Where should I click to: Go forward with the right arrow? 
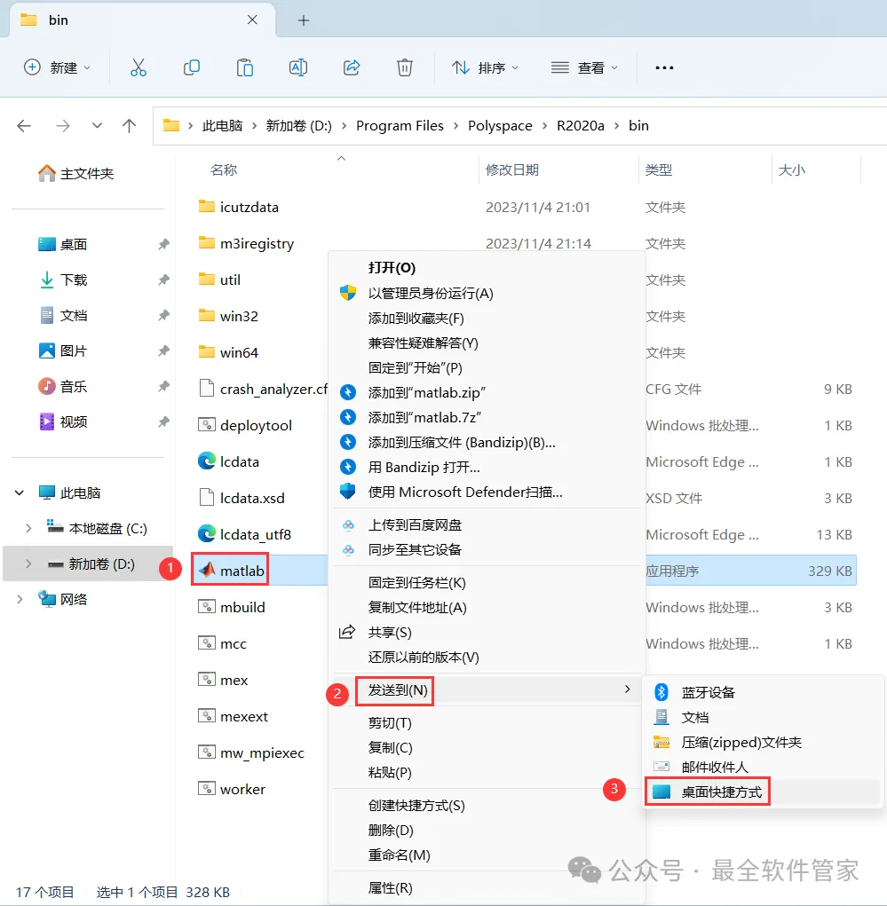[x=63, y=125]
